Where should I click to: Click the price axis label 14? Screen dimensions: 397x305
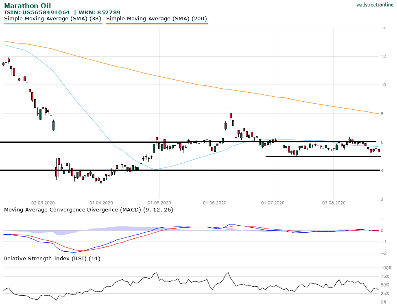tap(384, 28)
